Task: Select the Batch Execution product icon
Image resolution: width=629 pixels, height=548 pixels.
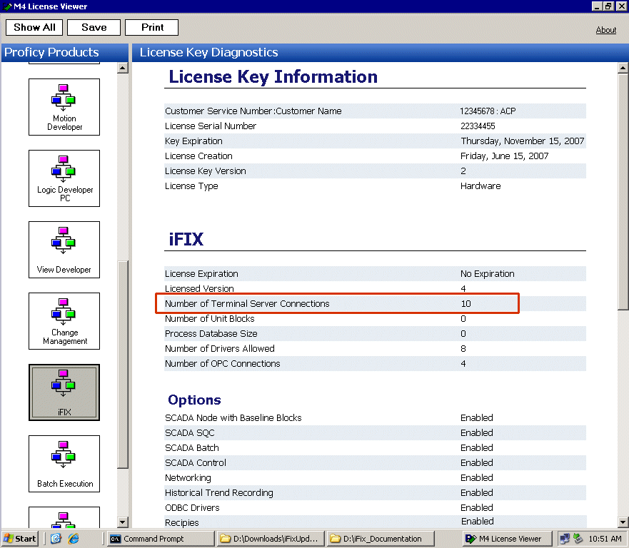Action: [64, 464]
